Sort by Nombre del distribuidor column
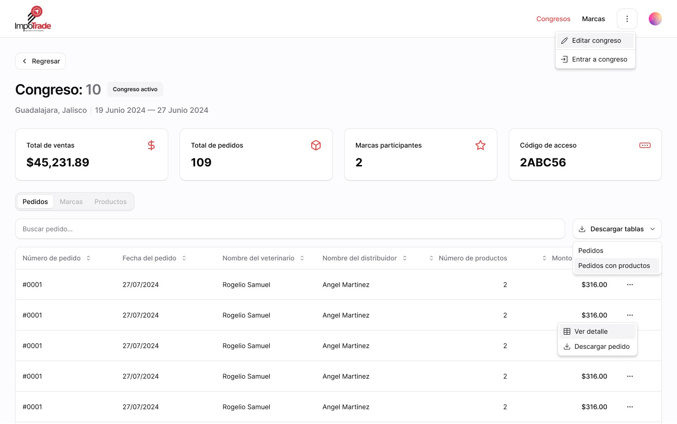 (404, 258)
